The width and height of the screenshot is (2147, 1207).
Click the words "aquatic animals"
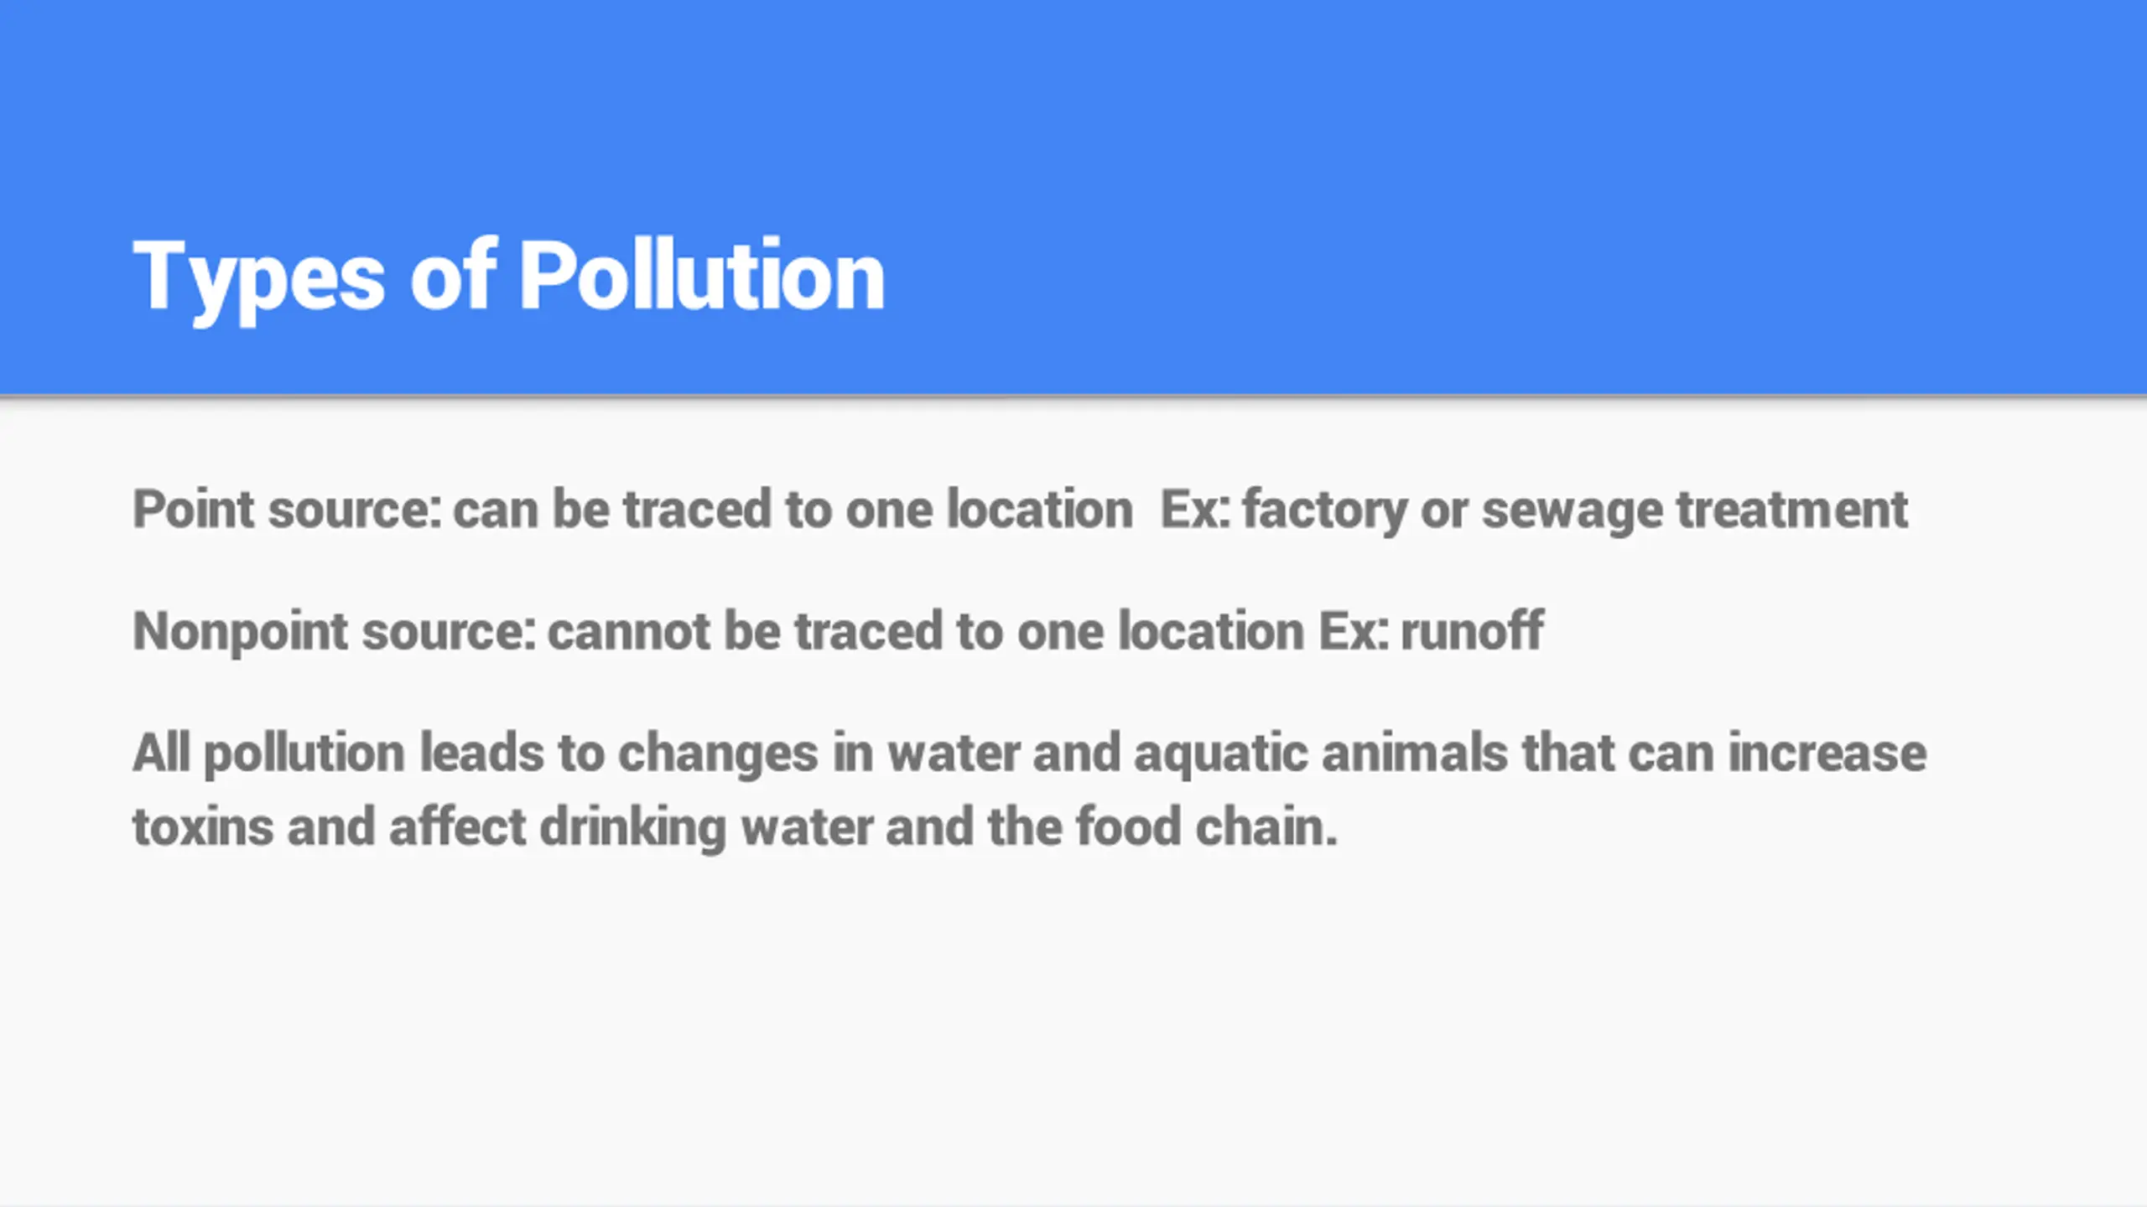[1320, 753]
